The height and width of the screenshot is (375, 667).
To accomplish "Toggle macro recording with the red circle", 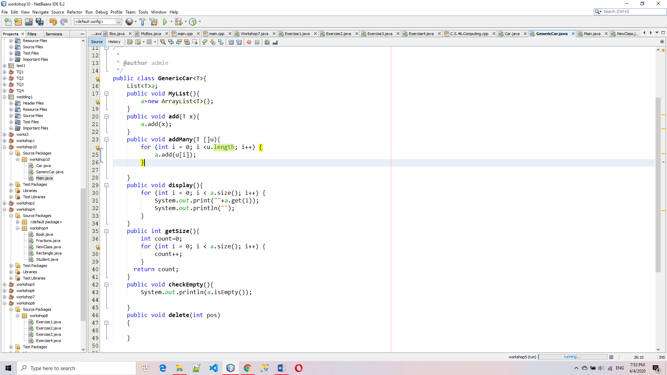I will pos(249,42).
